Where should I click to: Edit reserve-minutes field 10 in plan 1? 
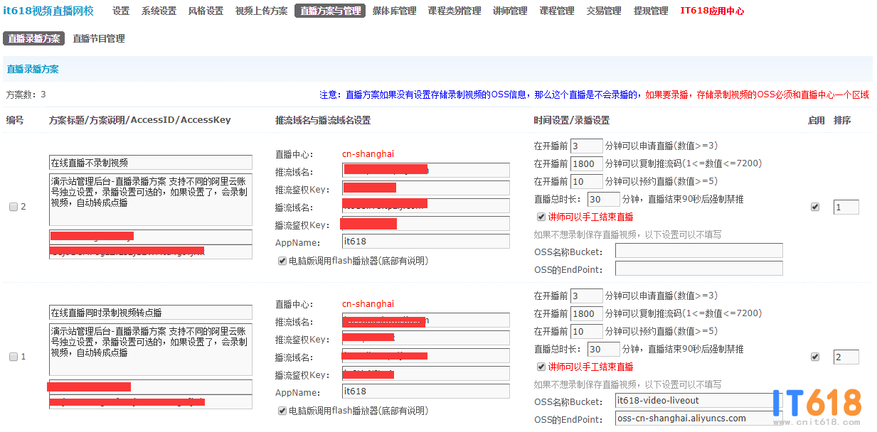tap(587, 331)
